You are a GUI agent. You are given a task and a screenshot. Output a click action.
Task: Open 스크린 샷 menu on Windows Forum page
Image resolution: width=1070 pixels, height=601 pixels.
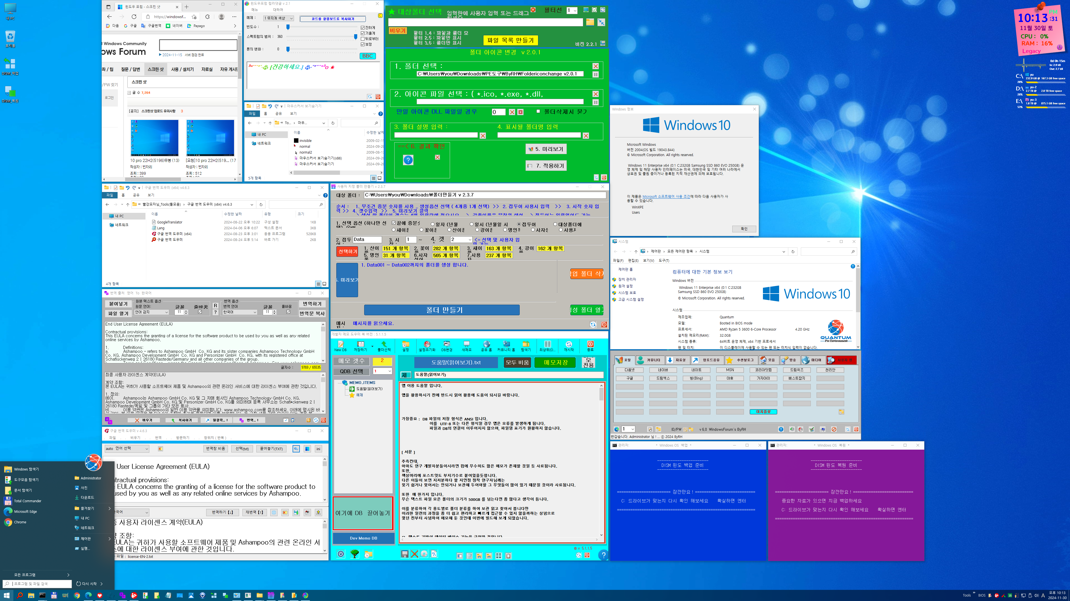click(155, 69)
